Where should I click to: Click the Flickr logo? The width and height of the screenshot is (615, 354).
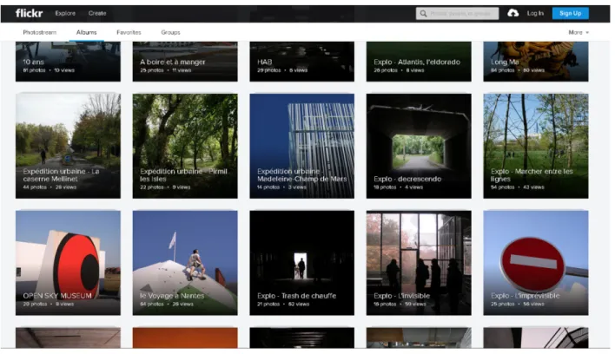coord(29,13)
